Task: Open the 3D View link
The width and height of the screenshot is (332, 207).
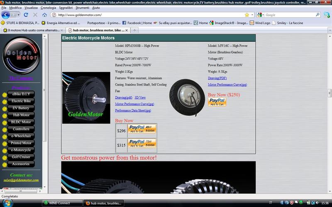Action: pyautogui.click(x=140, y=97)
